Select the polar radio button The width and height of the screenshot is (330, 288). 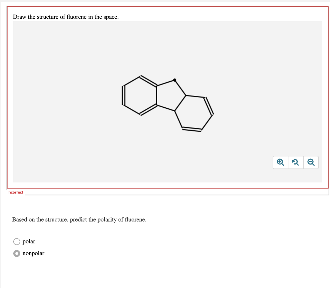click(x=16, y=241)
